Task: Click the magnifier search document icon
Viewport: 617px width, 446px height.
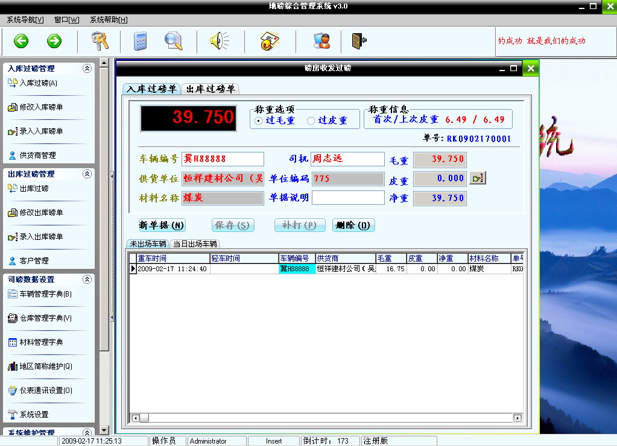Action: 174,41
